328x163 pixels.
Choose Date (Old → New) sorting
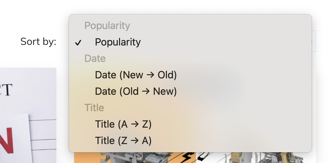tap(190, 91)
